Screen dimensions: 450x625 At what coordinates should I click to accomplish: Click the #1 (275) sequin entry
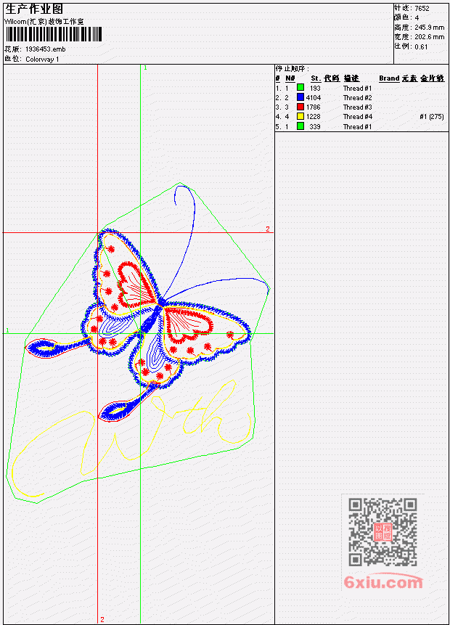pos(432,116)
